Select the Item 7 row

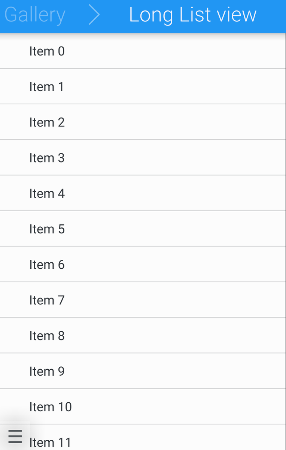[47, 300]
